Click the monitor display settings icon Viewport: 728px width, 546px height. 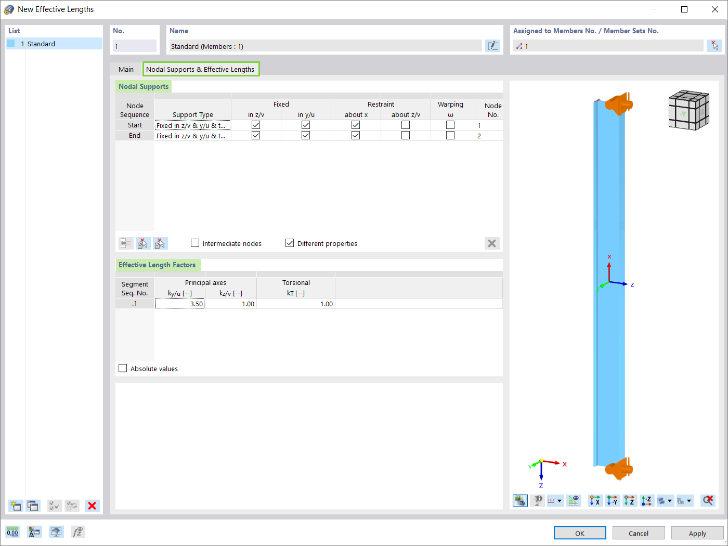click(56, 532)
